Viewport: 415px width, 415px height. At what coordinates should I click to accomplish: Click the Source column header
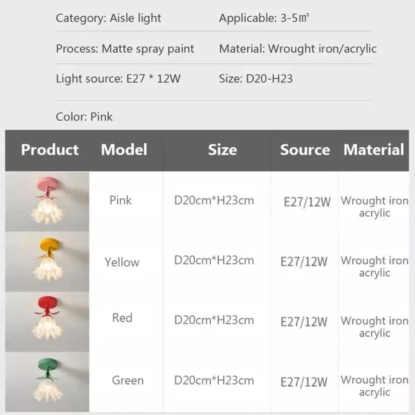(x=305, y=149)
